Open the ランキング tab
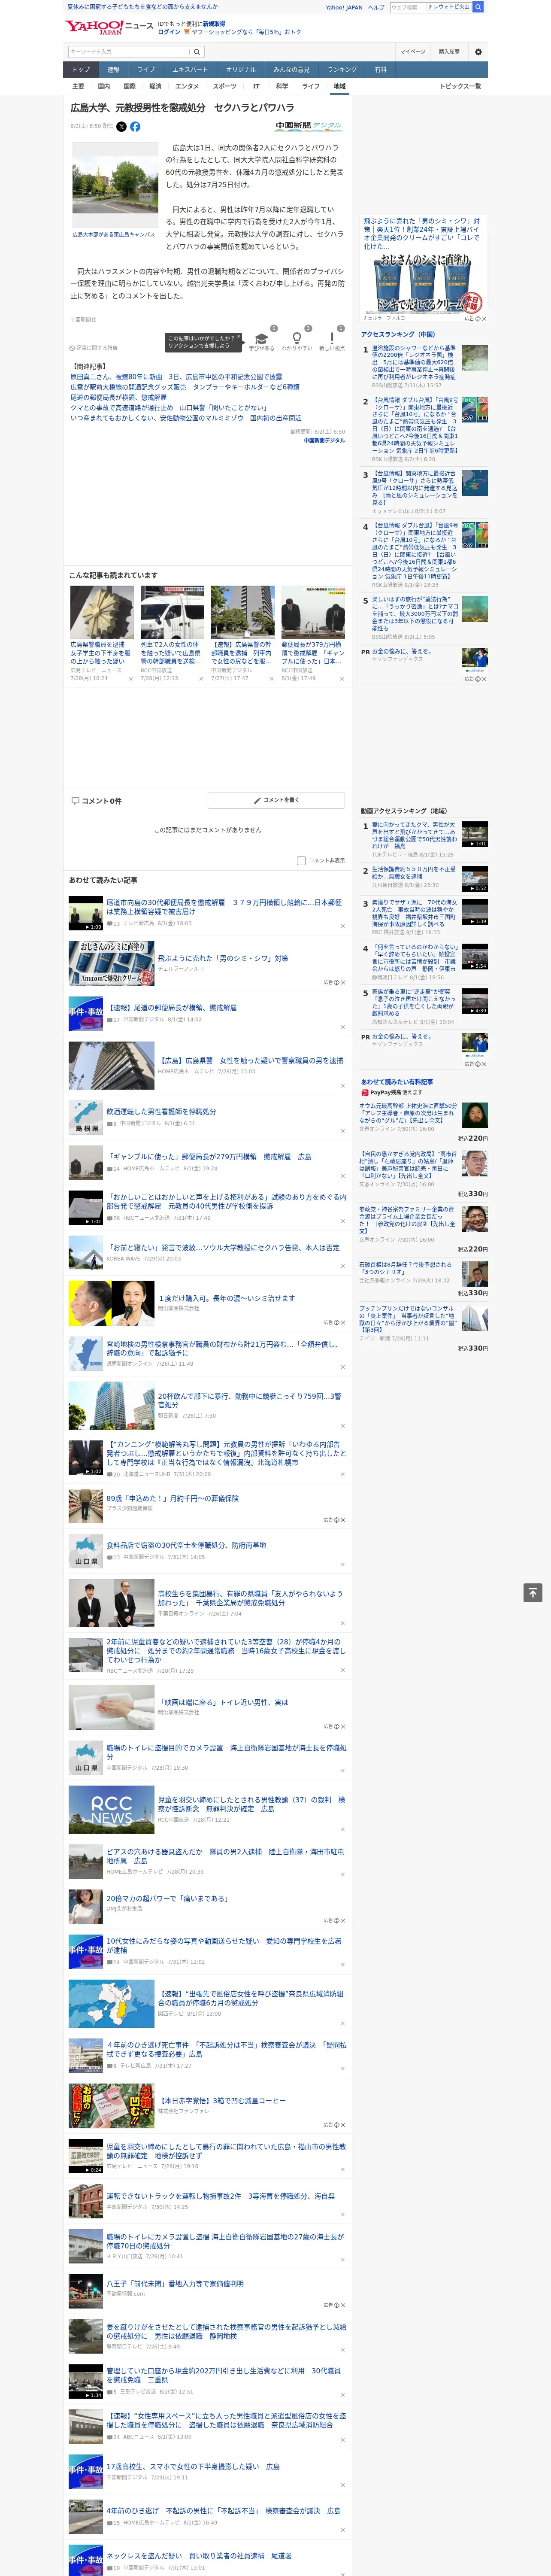The height and width of the screenshot is (2576, 551). click(x=342, y=70)
